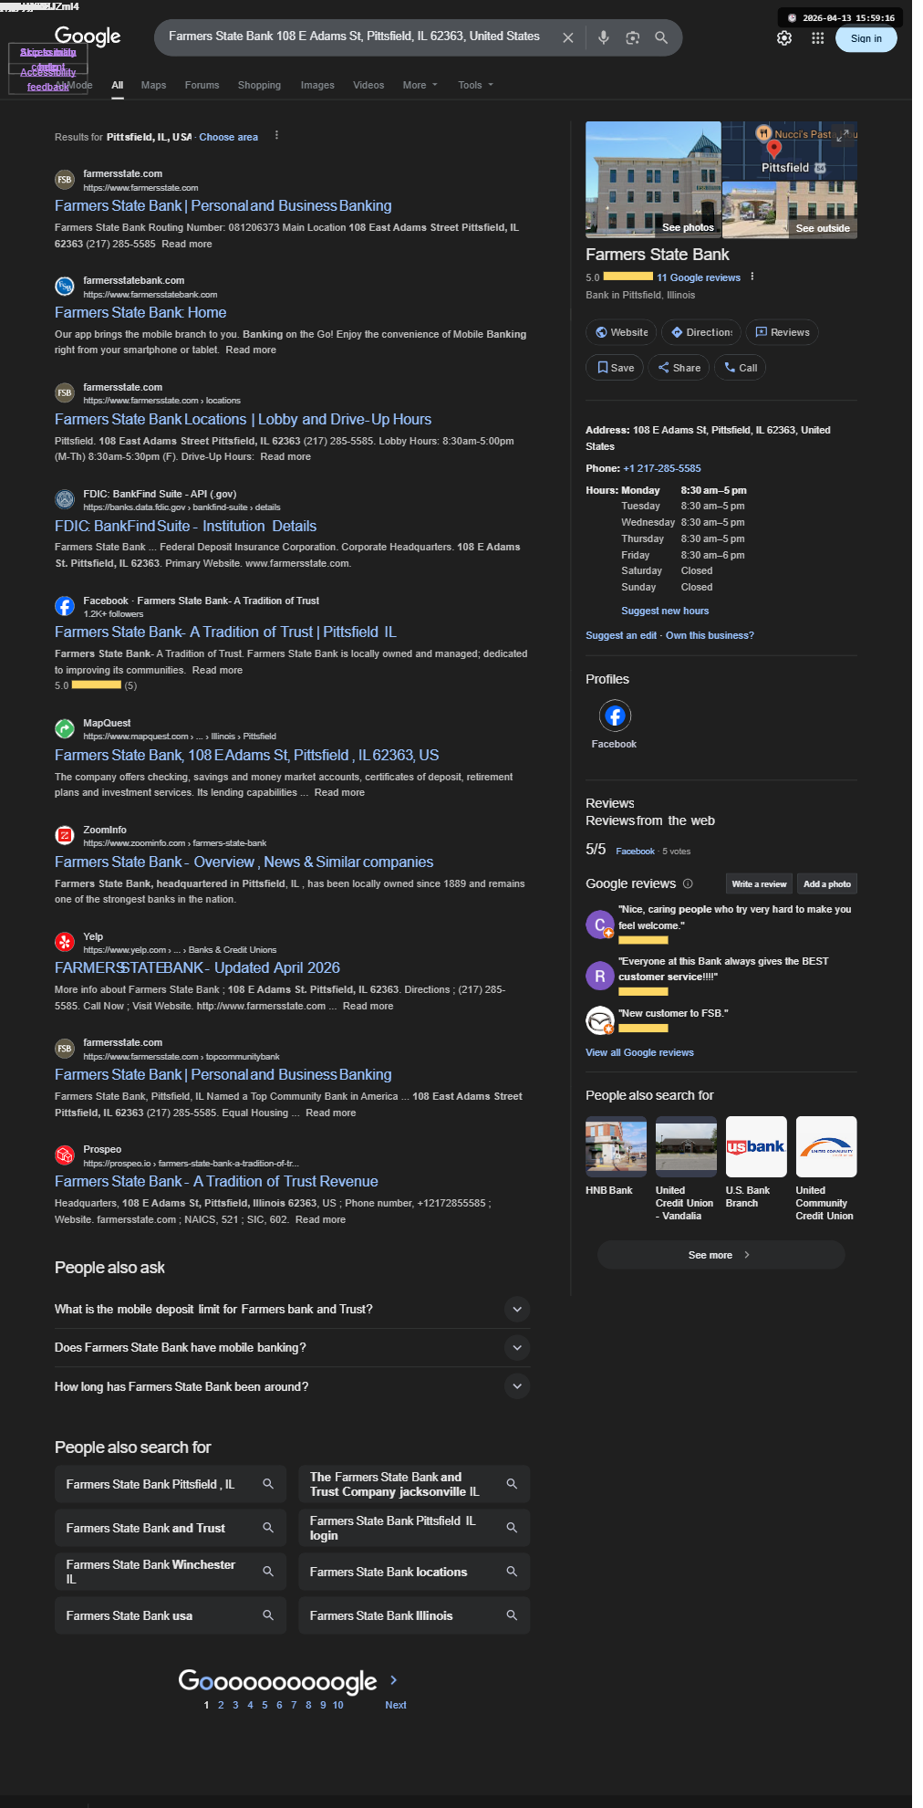Click Write a review

click(759, 883)
